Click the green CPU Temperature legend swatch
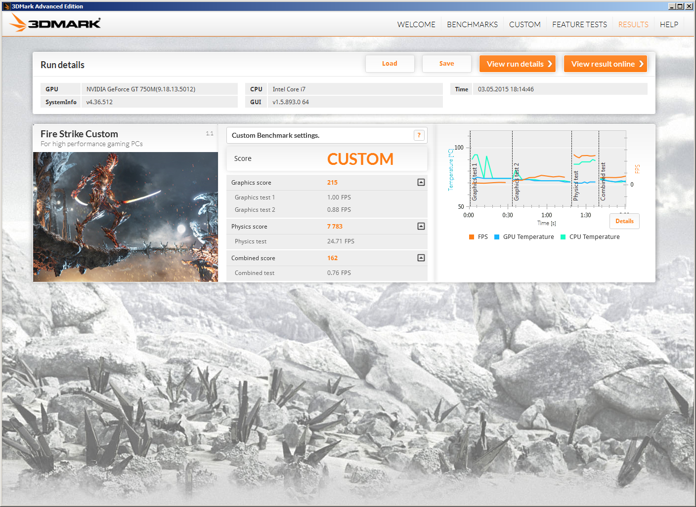 pyautogui.click(x=563, y=237)
